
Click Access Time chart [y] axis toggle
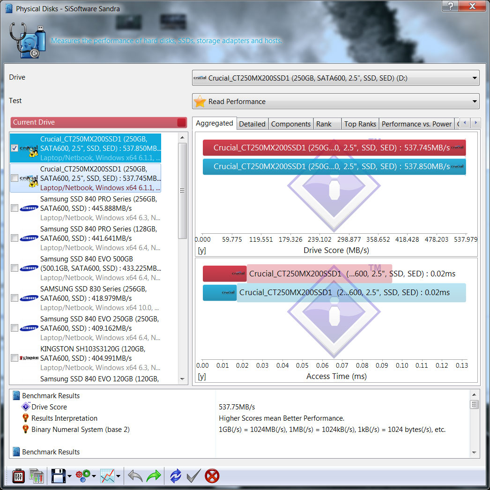pyautogui.click(x=202, y=377)
